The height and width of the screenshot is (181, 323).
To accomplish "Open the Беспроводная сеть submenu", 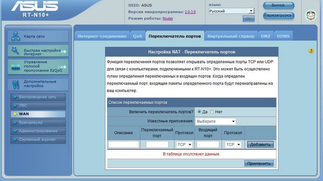I will (x=38, y=97).
